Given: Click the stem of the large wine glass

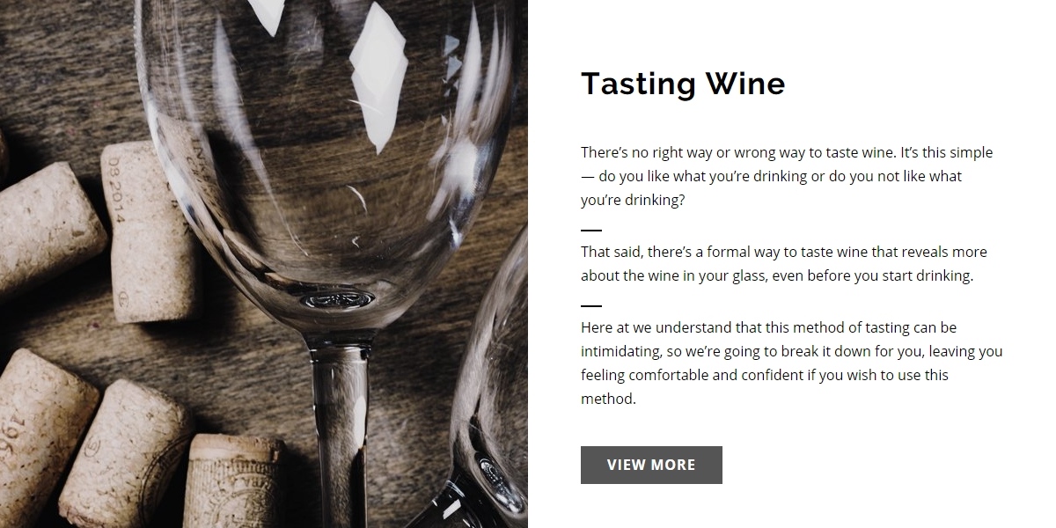Looking at the screenshot, I should pyautogui.click(x=340, y=414).
